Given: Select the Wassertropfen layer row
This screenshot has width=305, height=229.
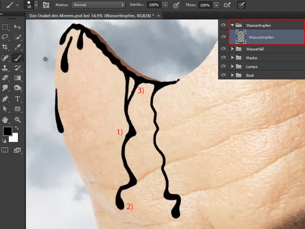Looking at the screenshot, I should click(x=266, y=37).
